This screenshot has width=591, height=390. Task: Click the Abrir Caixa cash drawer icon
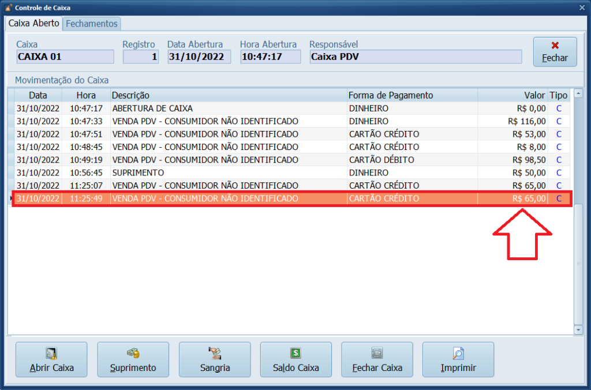[51, 354]
